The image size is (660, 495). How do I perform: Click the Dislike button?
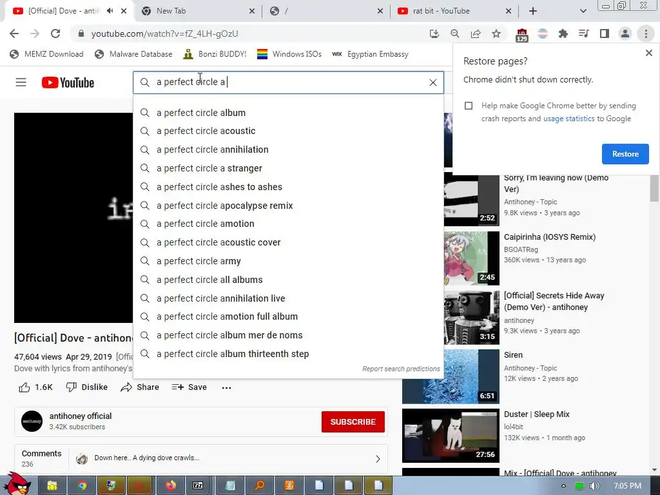[87, 387]
